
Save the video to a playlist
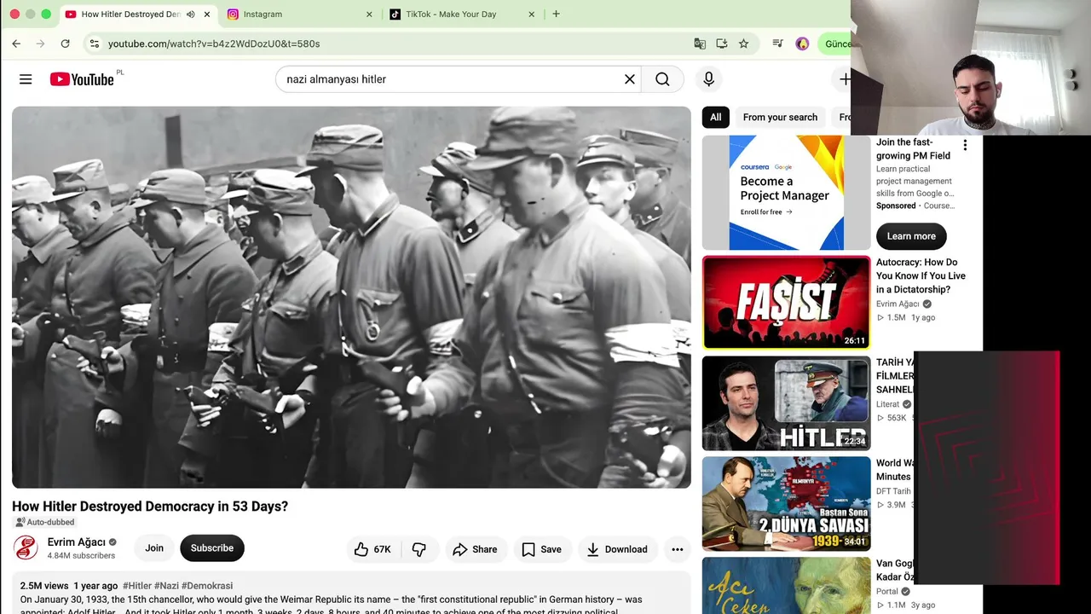pyautogui.click(x=541, y=549)
